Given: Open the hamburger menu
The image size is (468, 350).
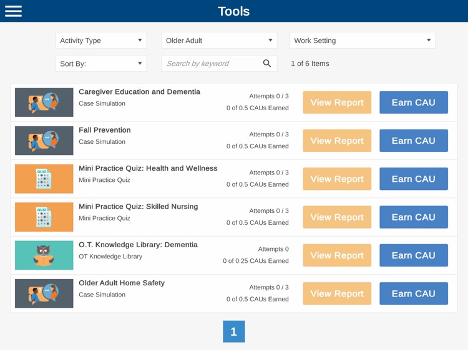Looking at the screenshot, I should click(x=14, y=11).
